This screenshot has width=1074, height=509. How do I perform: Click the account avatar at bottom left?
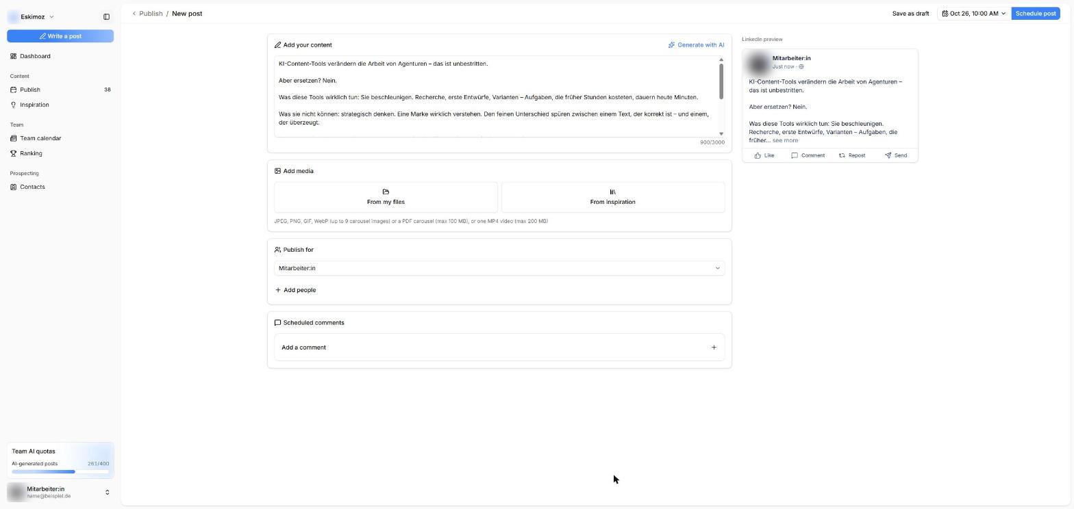(x=16, y=492)
